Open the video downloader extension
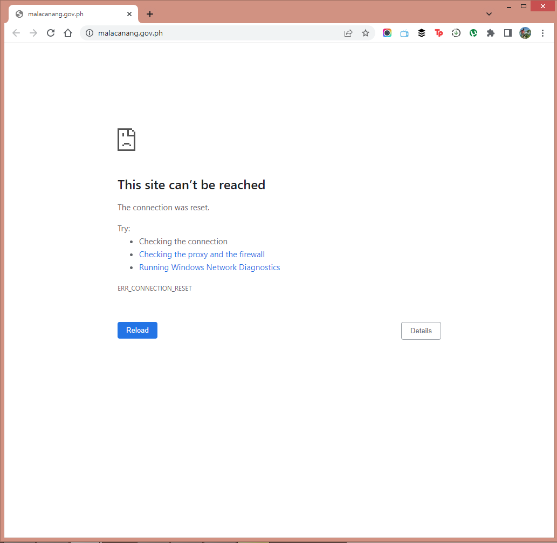557x543 pixels. pos(456,33)
